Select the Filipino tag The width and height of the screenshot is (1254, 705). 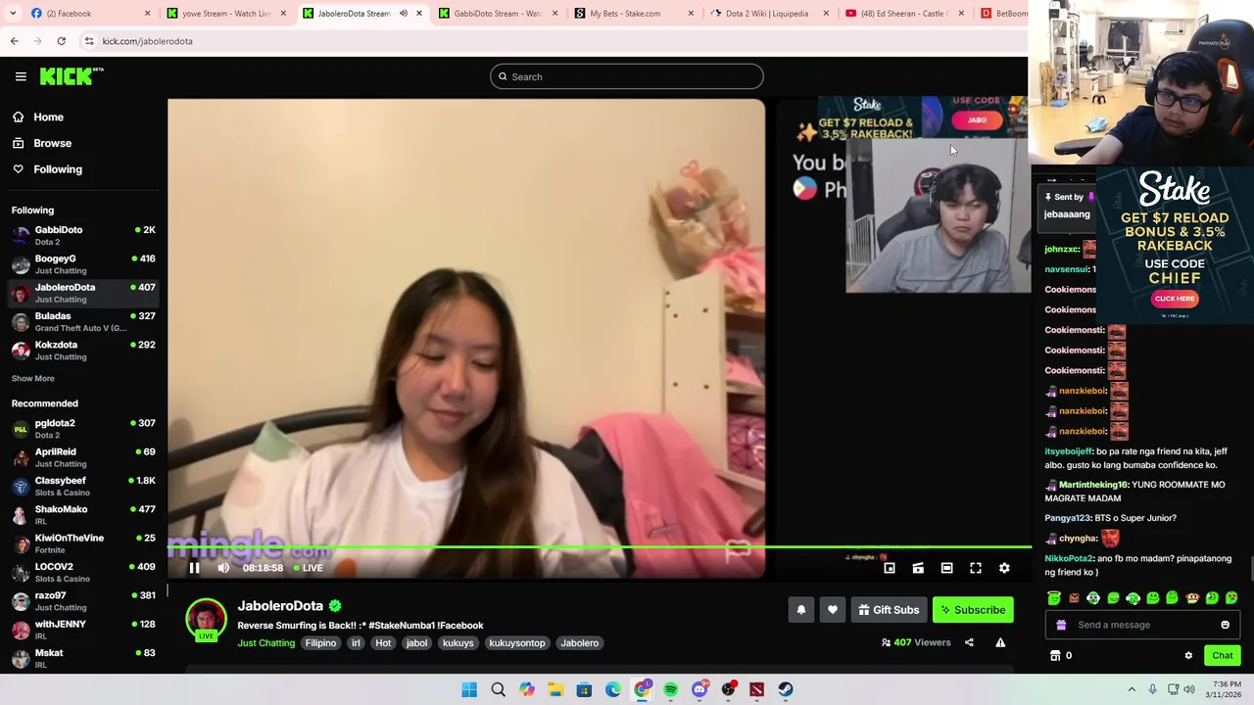[x=320, y=643]
